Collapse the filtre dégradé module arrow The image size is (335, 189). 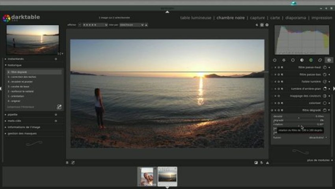(329, 110)
